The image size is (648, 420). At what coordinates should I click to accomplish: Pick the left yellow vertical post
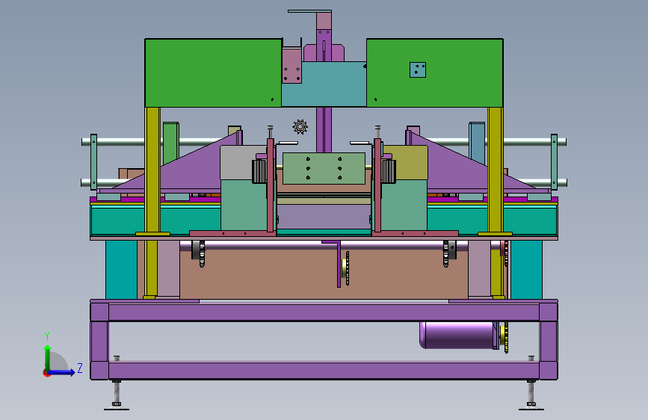pyautogui.click(x=152, y=170)
